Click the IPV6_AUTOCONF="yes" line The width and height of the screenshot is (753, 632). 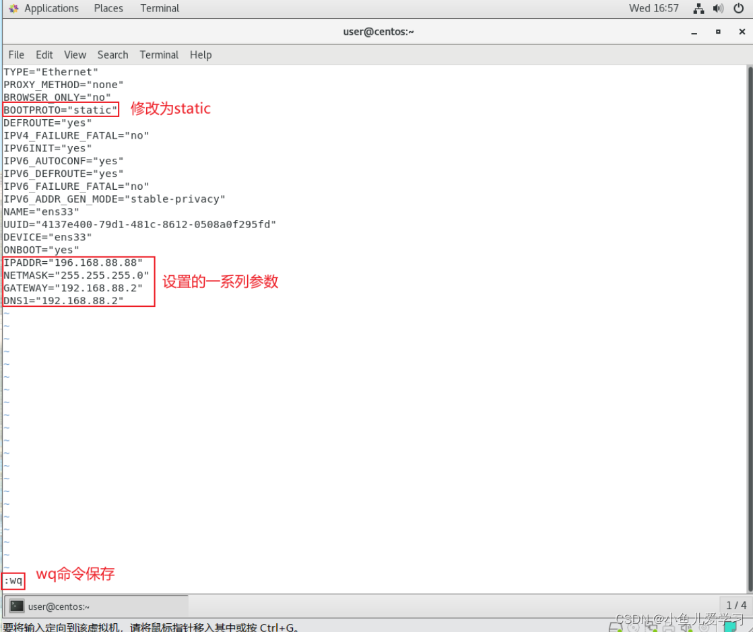coord(63,161)
